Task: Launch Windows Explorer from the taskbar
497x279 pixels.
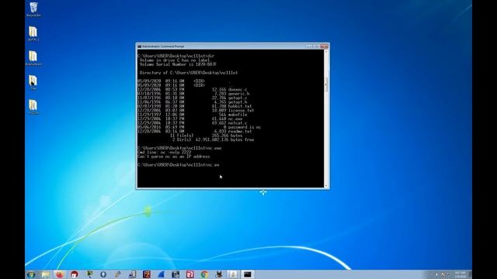Action: pos(45,274)
